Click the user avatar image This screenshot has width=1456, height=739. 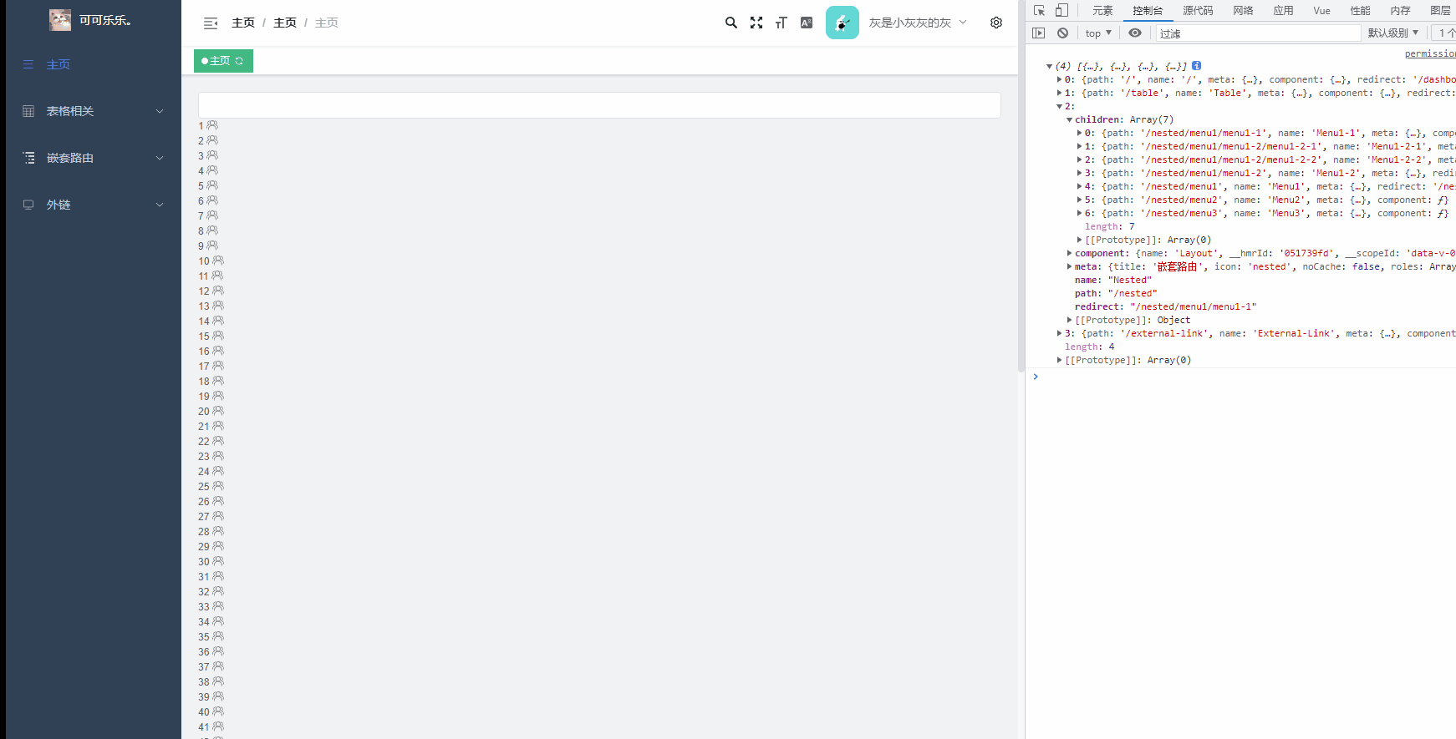(x=843, y=23)
